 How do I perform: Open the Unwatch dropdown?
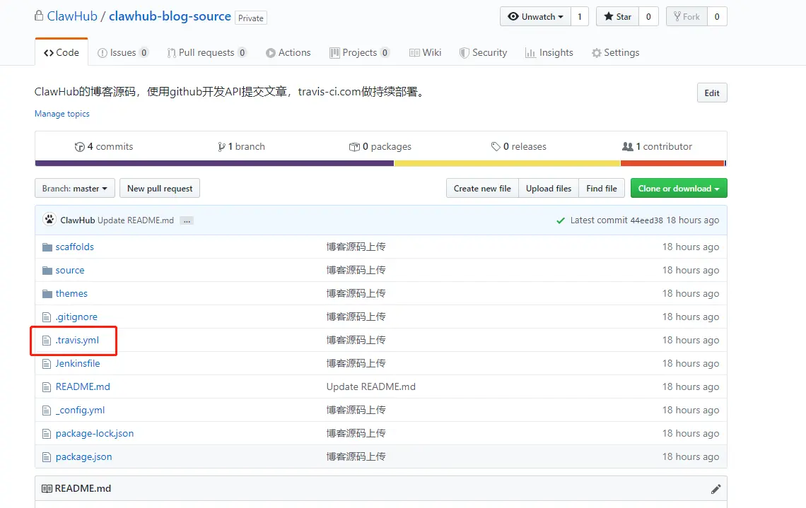(x=535, y=16)
